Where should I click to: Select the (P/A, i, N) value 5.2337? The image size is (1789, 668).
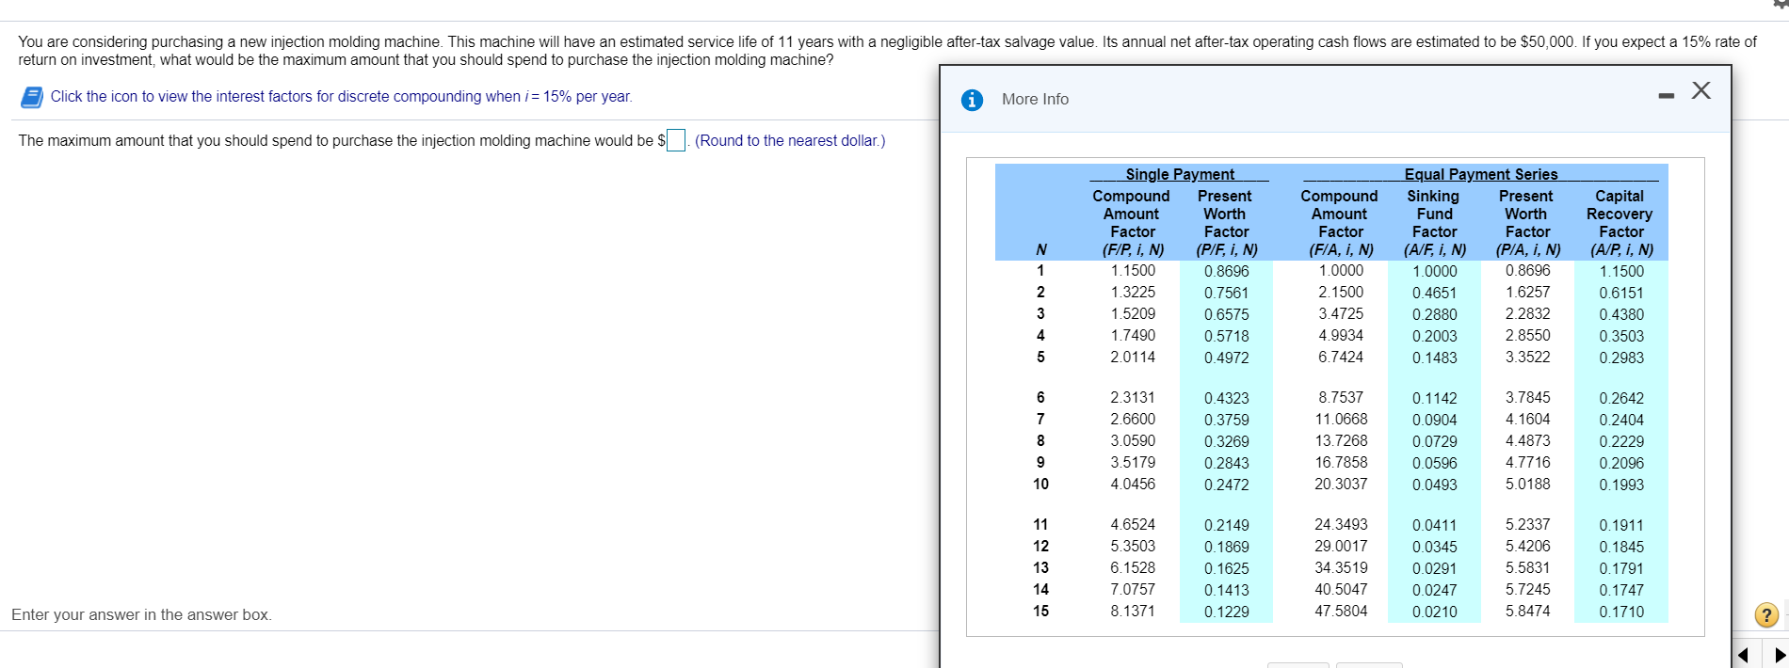1527,525
